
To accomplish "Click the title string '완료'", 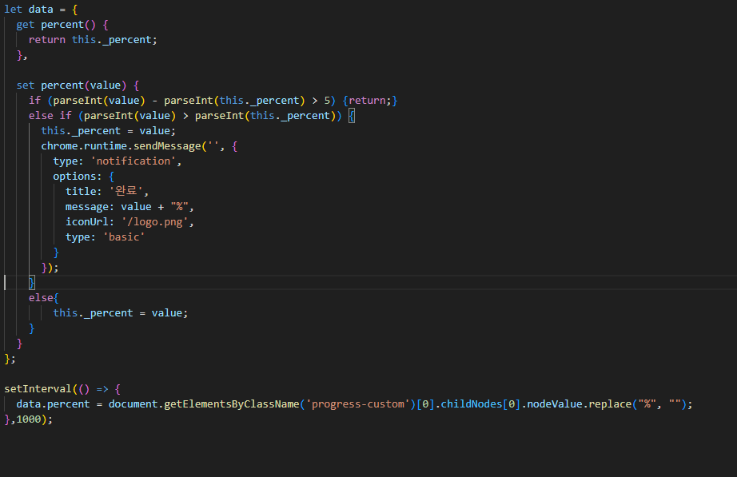I will point(126,191).
